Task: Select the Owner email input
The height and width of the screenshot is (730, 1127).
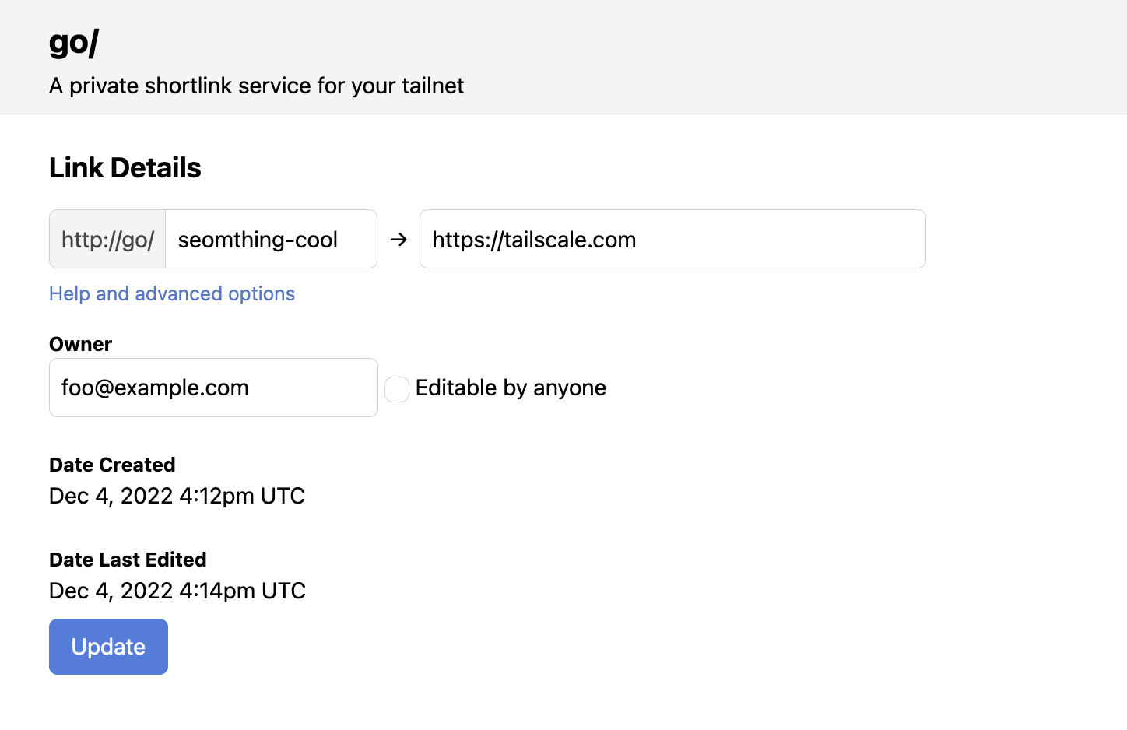Action: pos(213,388)
